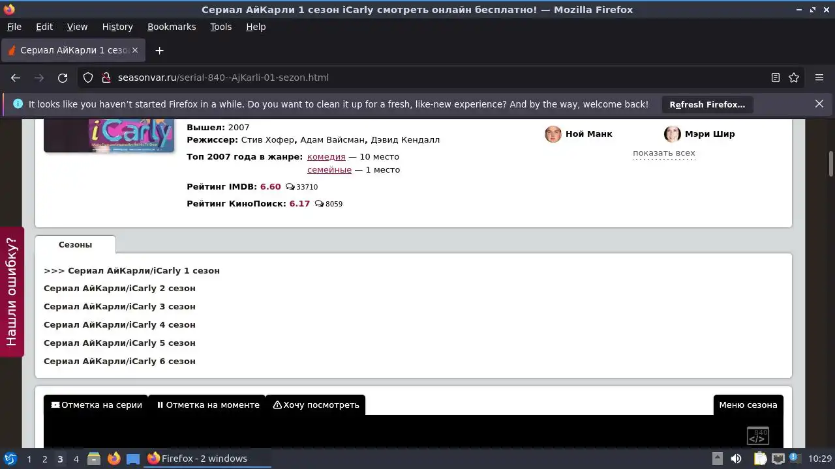
Task: Open the Меню сезона dropdown
Action: tap(748, 405)
